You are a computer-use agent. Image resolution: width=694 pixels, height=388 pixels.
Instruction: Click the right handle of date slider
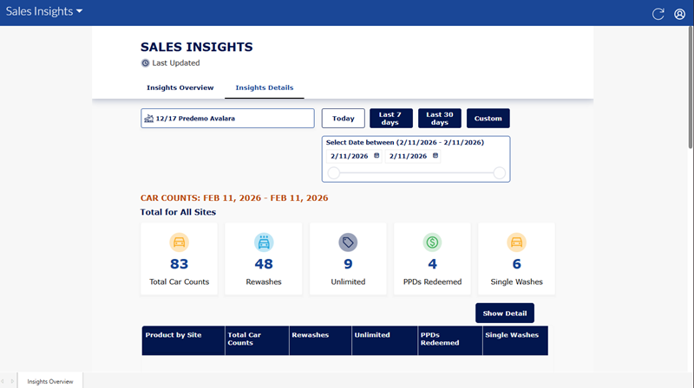click(x=500, y=173)
